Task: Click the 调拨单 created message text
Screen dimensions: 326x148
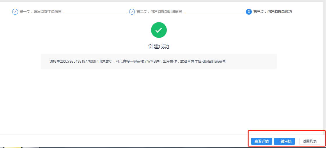Action: click(x=137, y=61)
